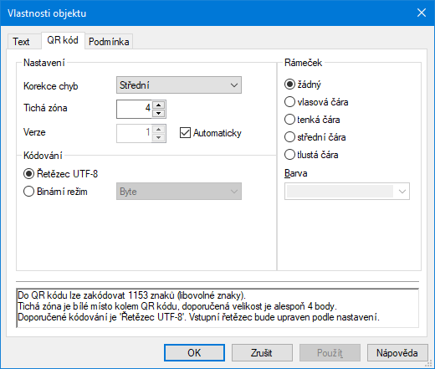
Task: Increase the Tichá zóna value with up arrow
Action: [x=159, y=105]
